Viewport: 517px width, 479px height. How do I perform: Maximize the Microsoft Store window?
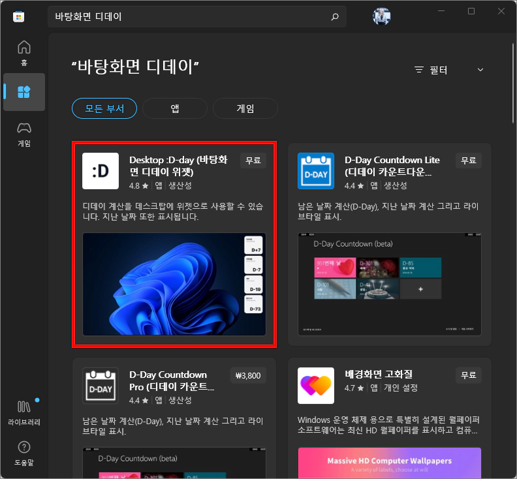tap(471, 11)
